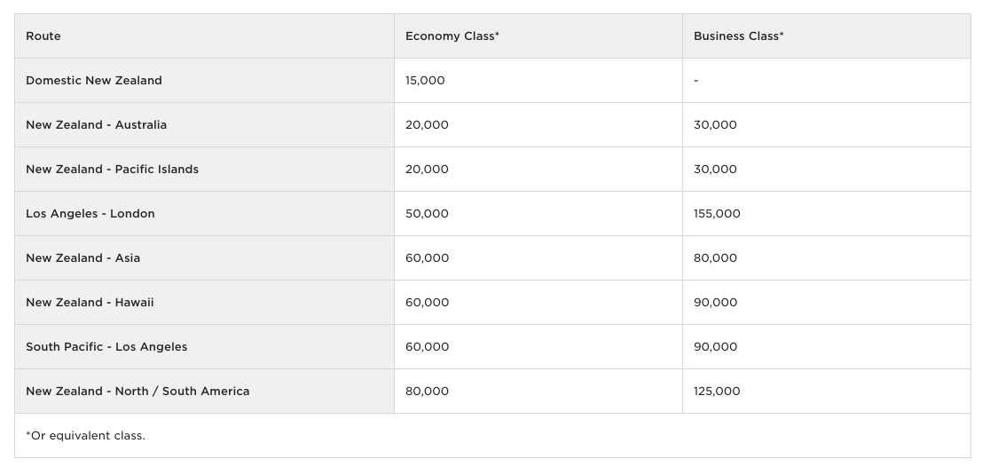The height and width of the screenshot is (467, 982).
Task: Select the New Zealand - Asia route
Action: (x=82, y=258)
